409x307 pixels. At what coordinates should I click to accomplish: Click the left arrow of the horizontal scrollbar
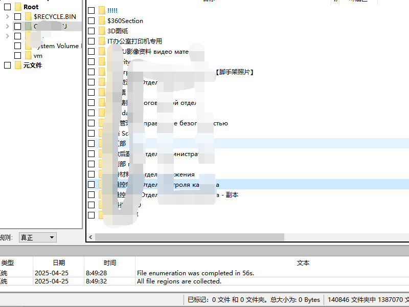pyautogui.click(x=91, y=237)
